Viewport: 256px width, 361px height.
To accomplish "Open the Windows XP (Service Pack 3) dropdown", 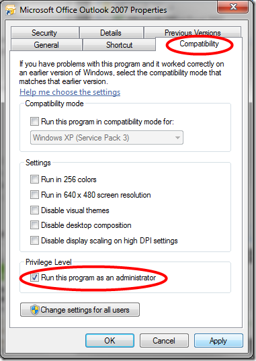I will (x=107, y=138).
